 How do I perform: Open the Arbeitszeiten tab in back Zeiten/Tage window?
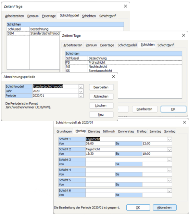click(x=14, y=16)
